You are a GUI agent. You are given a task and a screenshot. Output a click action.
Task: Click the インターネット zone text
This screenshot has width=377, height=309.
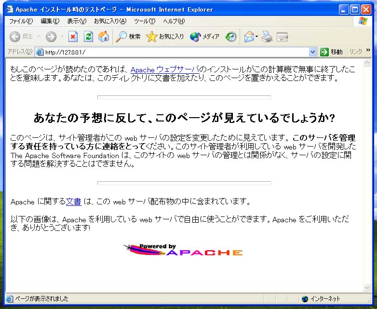click(325, 299)
